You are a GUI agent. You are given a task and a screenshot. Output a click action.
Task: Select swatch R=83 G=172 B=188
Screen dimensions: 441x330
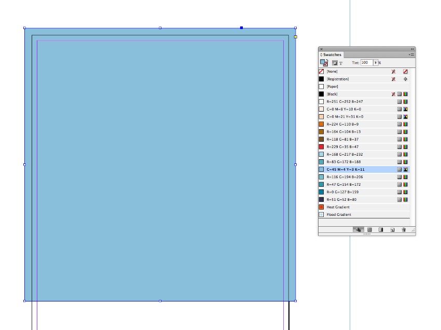(x=364, y=162)
